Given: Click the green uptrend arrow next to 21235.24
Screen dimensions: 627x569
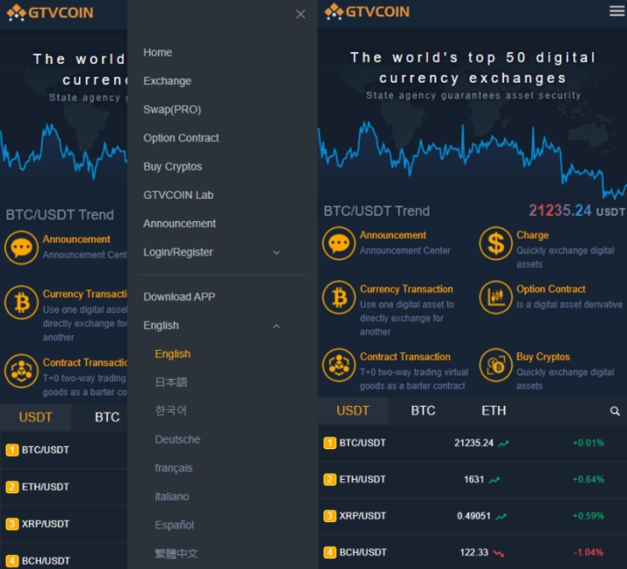Looking at the screenshot, I should [503, 443].
